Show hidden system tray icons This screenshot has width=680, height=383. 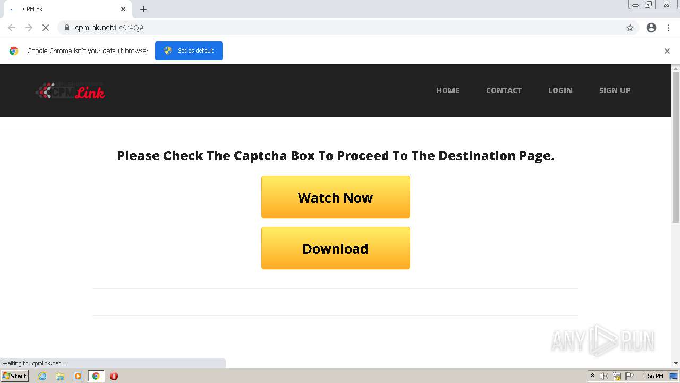pos(592,376)
